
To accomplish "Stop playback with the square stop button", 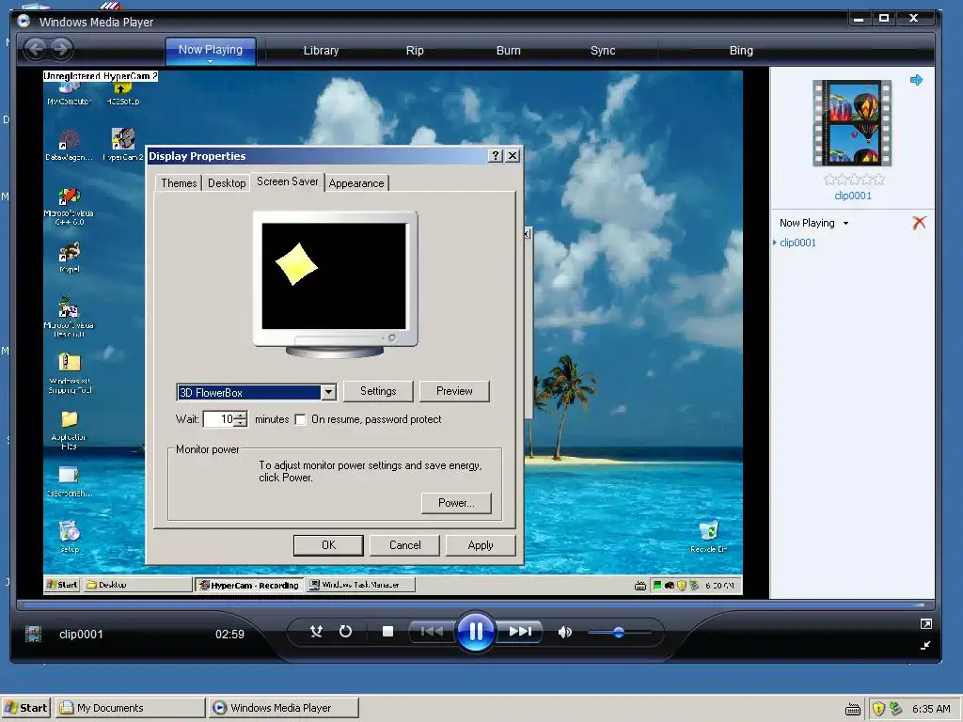I will pos(387,631).
